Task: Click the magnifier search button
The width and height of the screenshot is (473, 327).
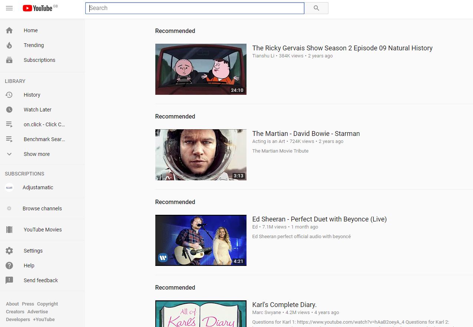Action: pyautogui.click(x=316, y=8)
